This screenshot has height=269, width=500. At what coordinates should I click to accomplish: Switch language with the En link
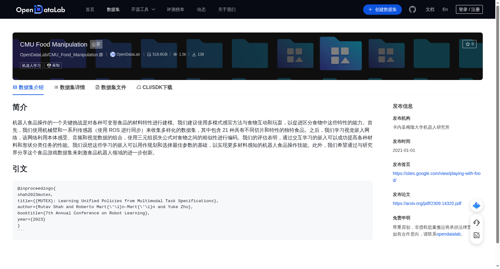pos(445,9)
